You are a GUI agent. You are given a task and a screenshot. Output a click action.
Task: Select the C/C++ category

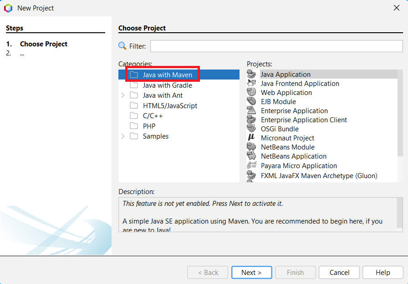click(x=153, y=116)
